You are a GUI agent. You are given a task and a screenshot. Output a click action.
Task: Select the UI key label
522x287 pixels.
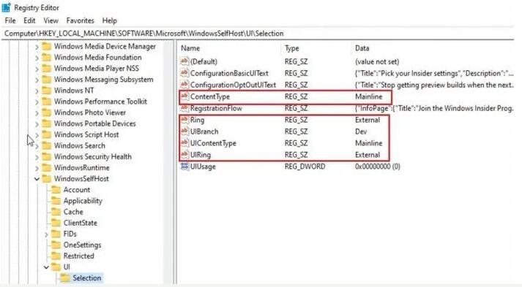pyautogui.click(x=67, y=267)
